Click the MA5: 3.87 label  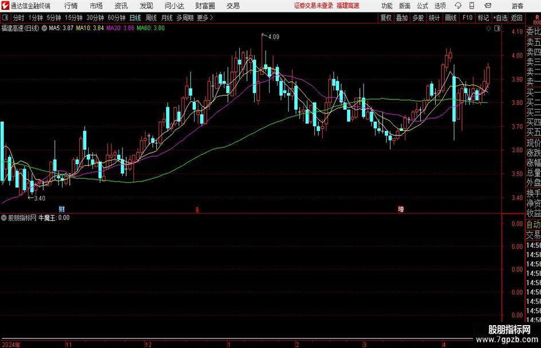pyautogui.click(x=61, y=28)
